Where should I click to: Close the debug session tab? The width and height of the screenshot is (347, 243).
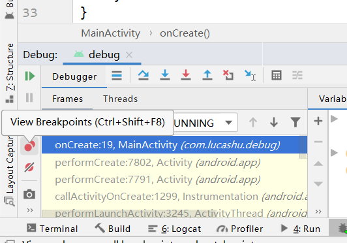129,55
